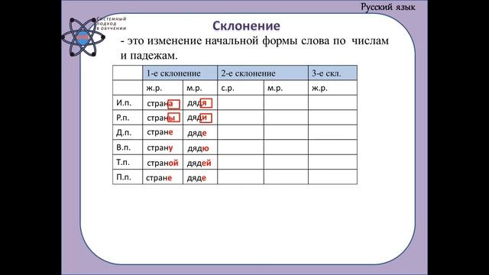
Task: Select the 'П.п.' case row label
Action: click(124, 177)
